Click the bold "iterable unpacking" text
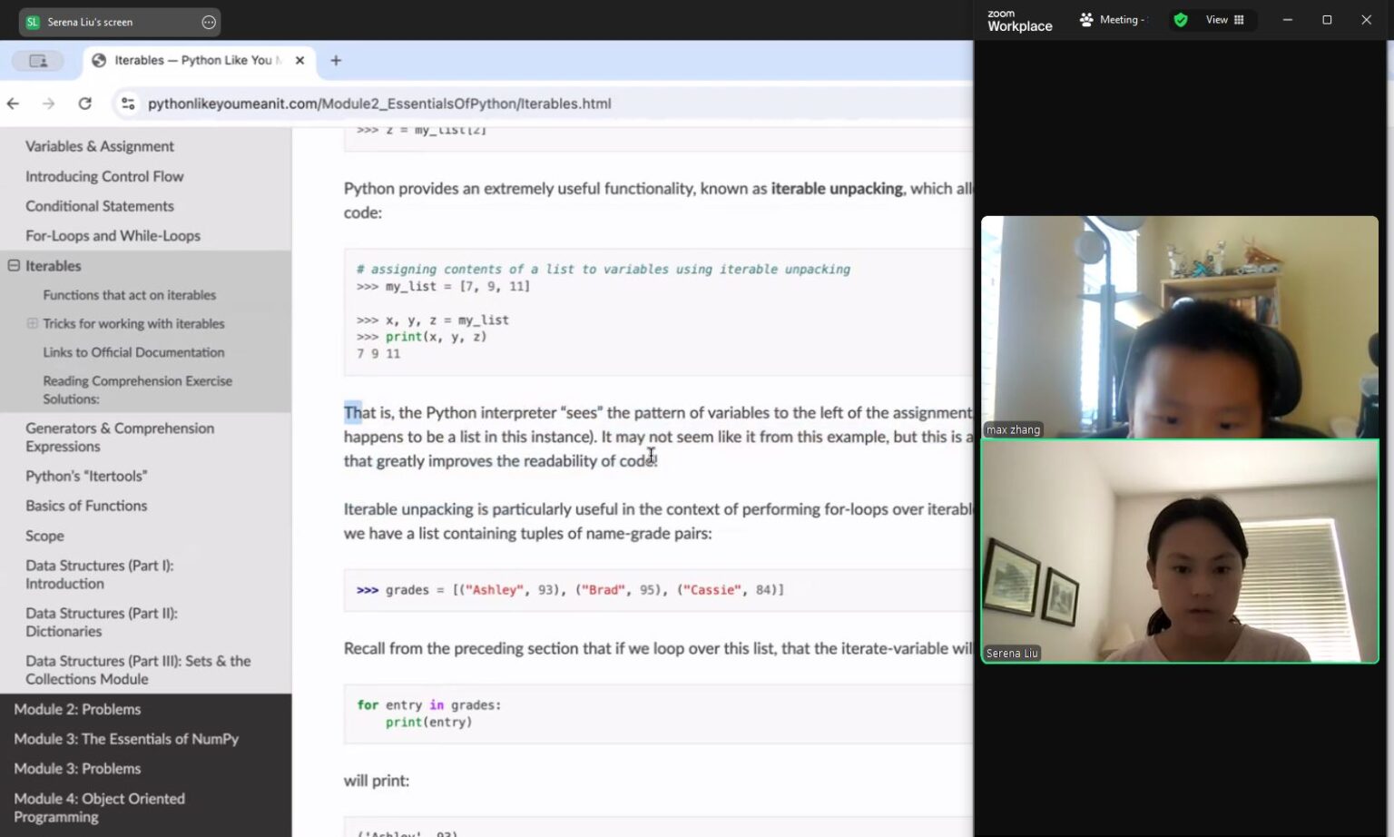The image size is (1394, 837). (x=837, y=189)
